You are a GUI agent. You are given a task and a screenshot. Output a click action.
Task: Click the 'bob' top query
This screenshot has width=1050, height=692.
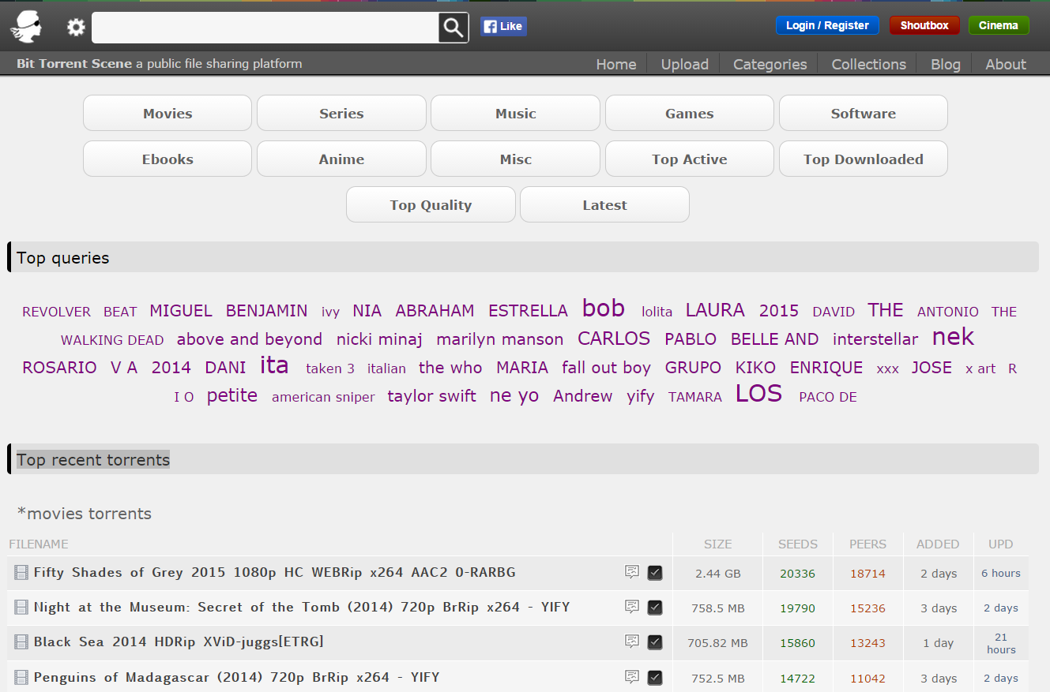pyautogui.click(x=604, y=308)
